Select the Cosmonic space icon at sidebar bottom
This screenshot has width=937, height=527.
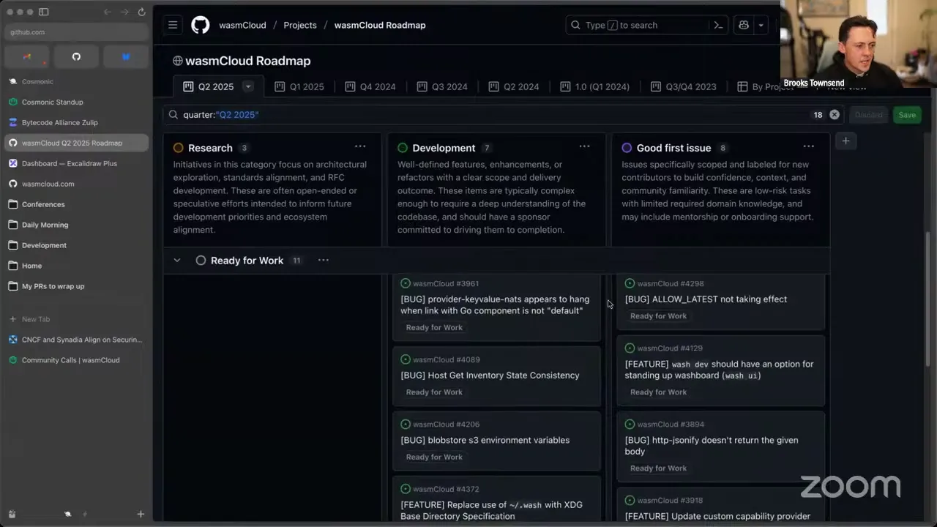(67, 514)
